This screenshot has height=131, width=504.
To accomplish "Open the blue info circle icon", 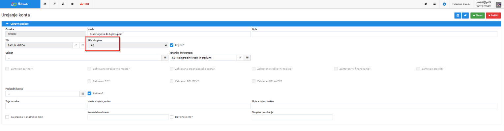I will pyautogui.click(x=444, y=4).
